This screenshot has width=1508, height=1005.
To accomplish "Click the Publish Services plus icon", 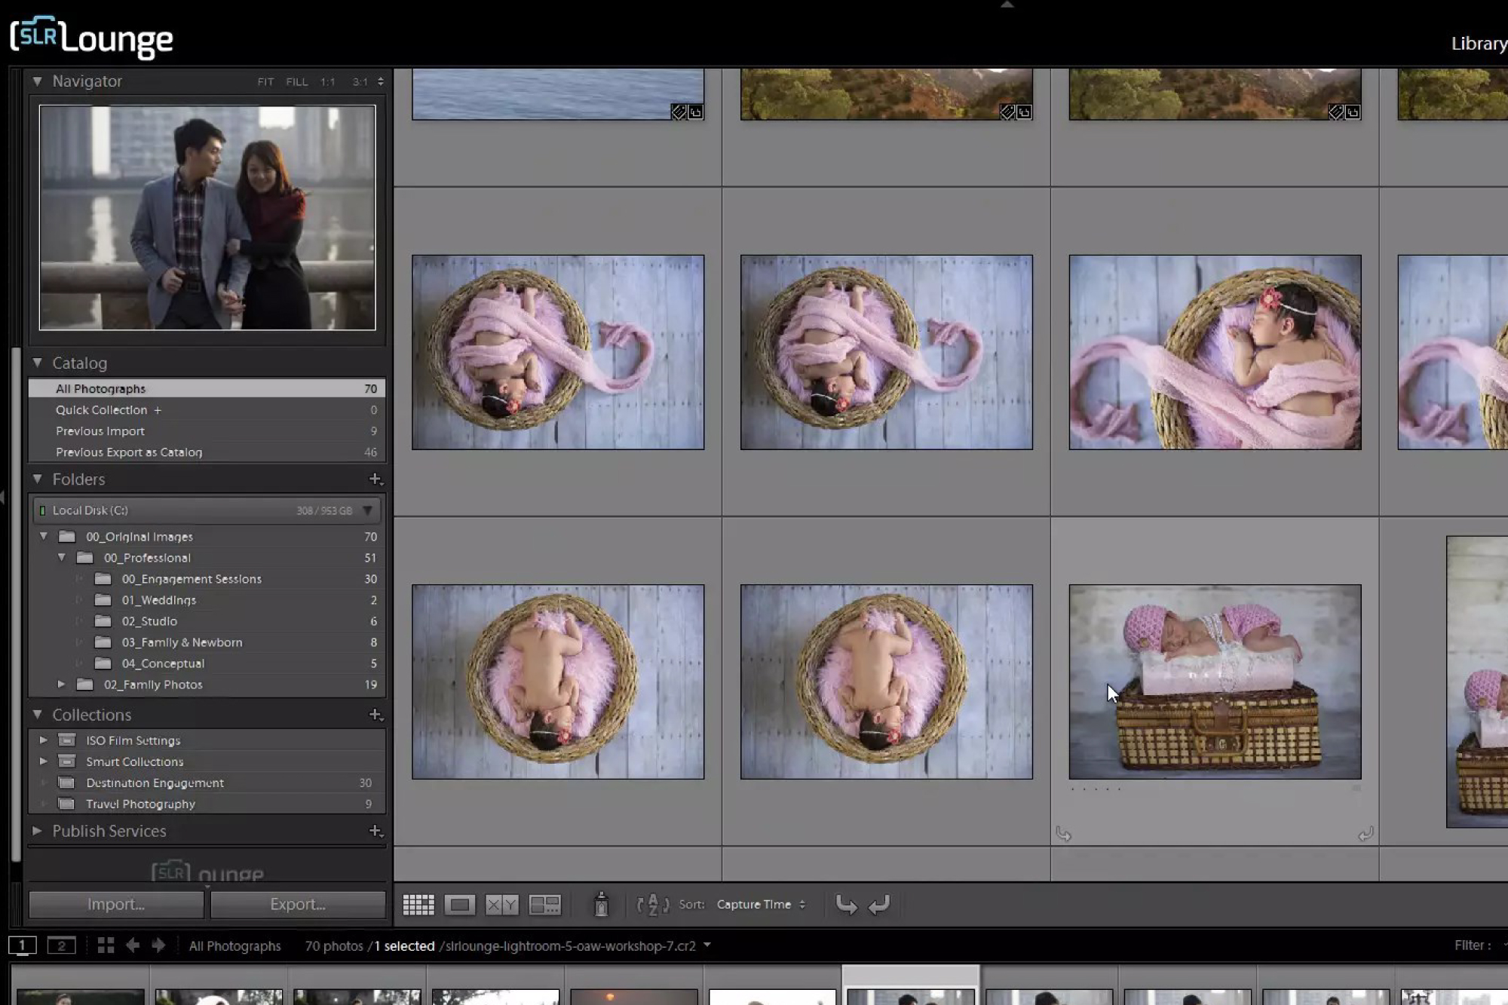I will (375, 831).
